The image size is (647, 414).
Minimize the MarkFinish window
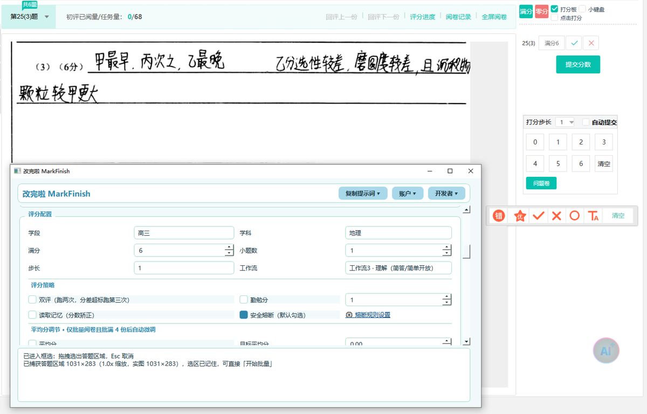[x=430, y=171]
